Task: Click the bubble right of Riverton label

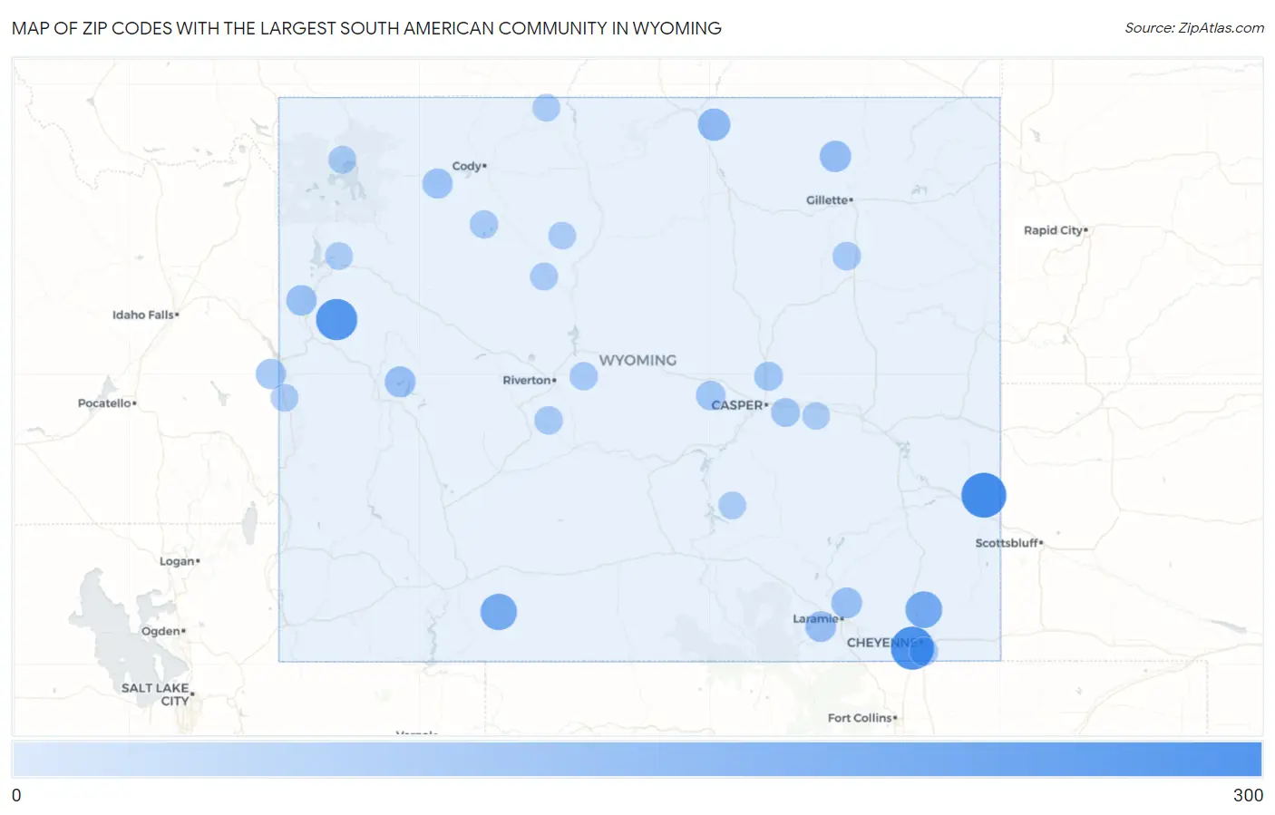Action: tap(583, 375)
